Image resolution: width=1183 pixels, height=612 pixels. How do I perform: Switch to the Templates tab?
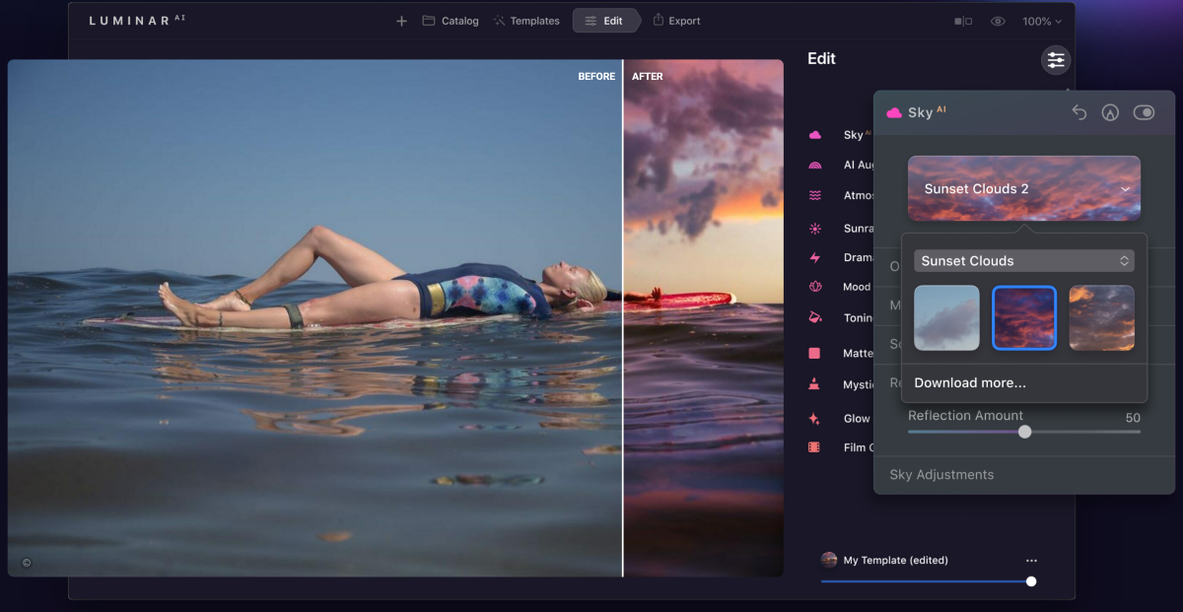[x=526, y=21]
